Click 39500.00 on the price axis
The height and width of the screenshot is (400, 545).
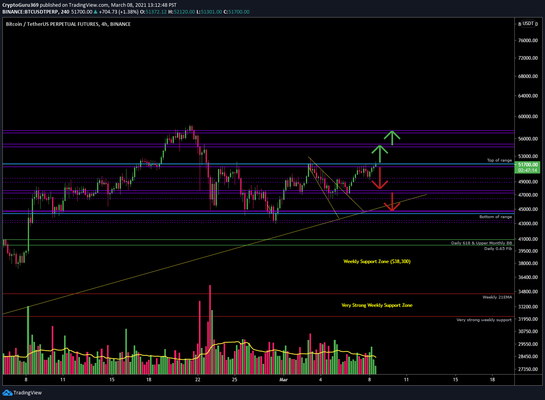tap(527, 251)
